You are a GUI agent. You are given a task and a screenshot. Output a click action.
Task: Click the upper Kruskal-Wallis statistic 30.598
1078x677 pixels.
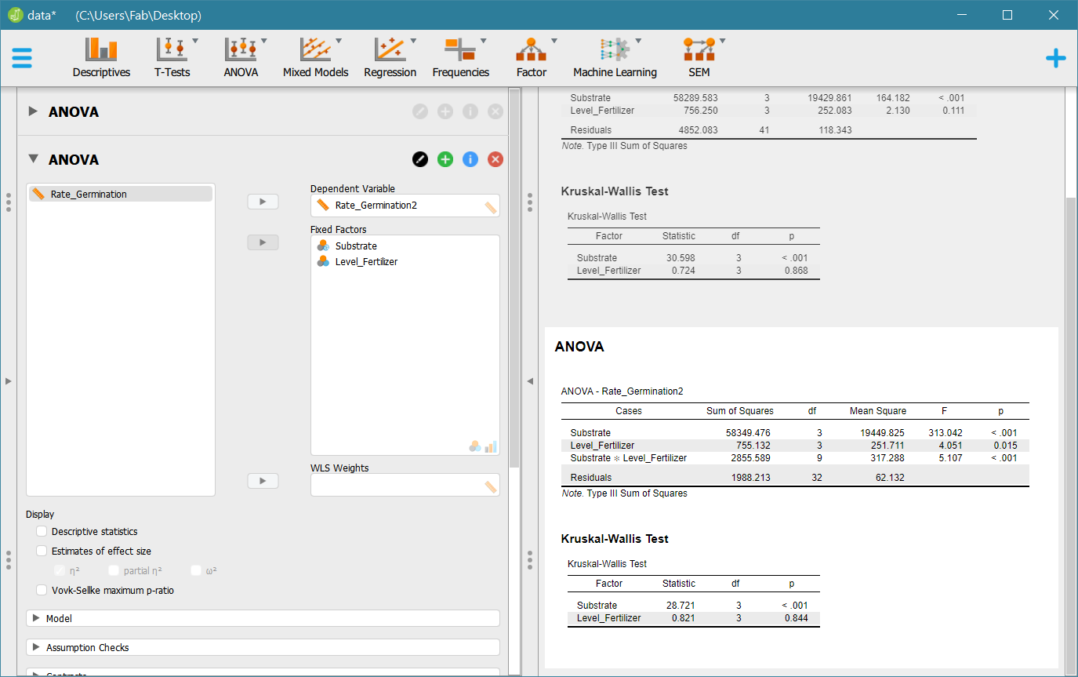[679, 258]
